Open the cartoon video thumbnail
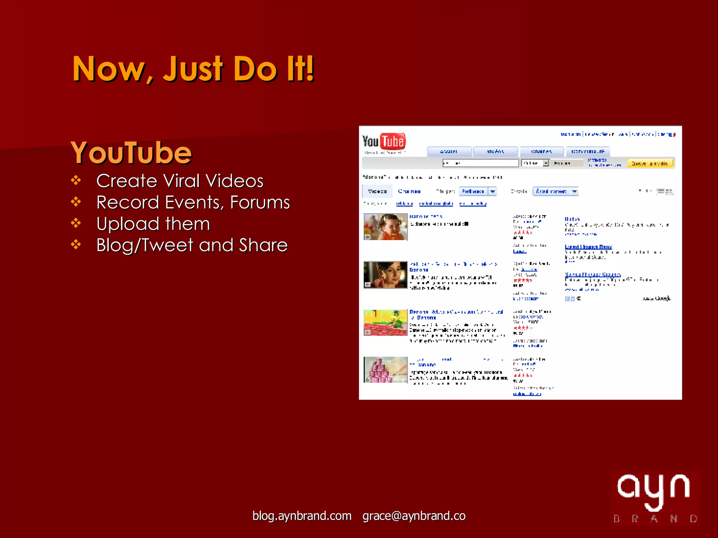Image resolution: width=718 pixels, height=538 pixels. 386,322
